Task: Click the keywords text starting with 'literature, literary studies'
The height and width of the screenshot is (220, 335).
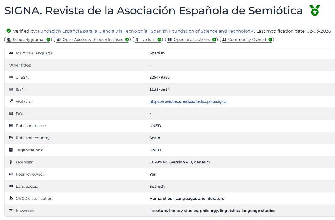Action: [212, 211]
